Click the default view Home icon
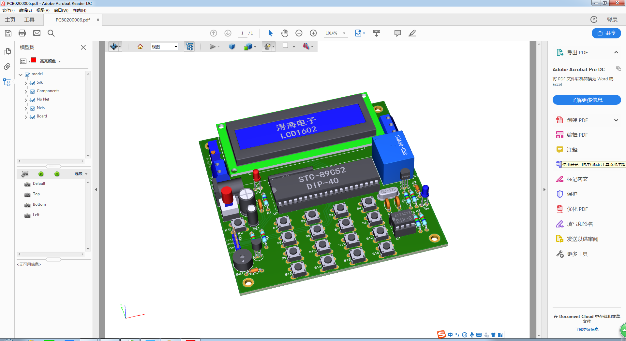Viewport: 626px width, 341px height. click(x=140, y=47)
